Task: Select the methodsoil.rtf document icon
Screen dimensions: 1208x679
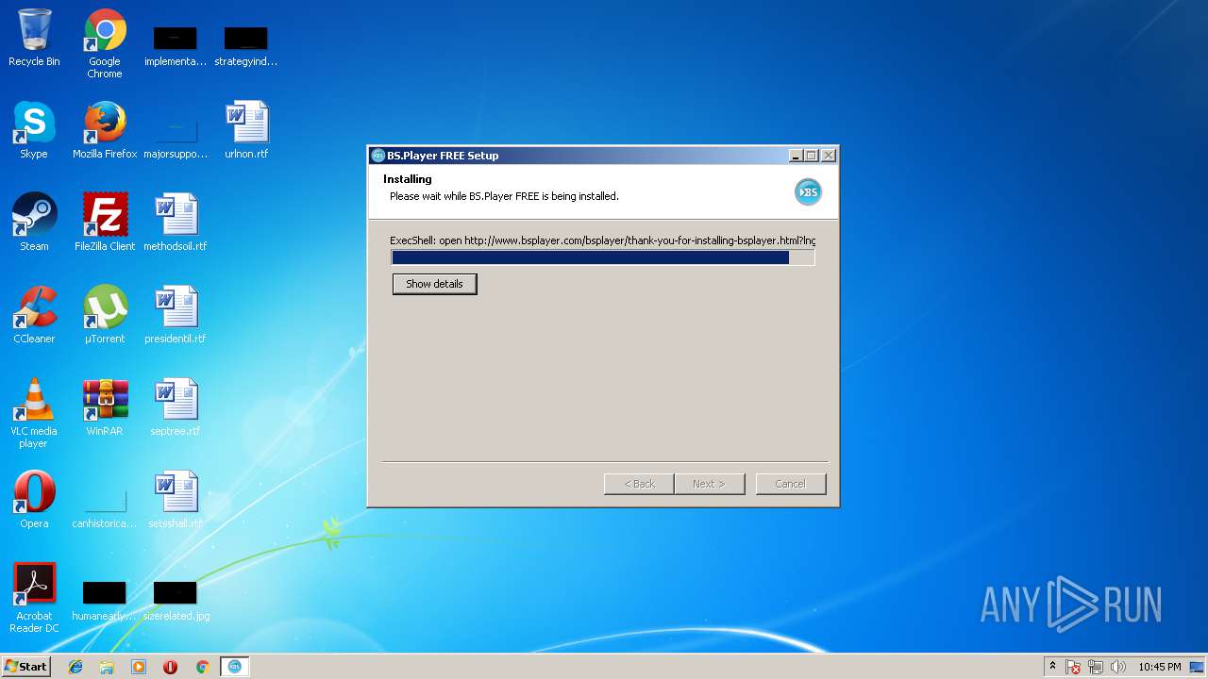Action: coord(176,223)
